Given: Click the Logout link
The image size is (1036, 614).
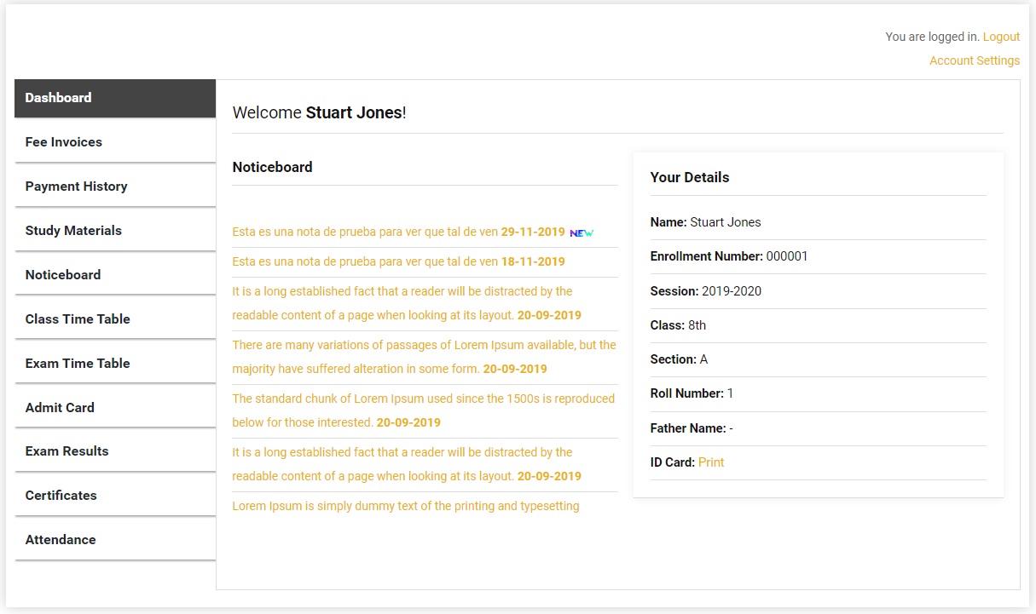Looking at the screenshot, I should 1001,37.
